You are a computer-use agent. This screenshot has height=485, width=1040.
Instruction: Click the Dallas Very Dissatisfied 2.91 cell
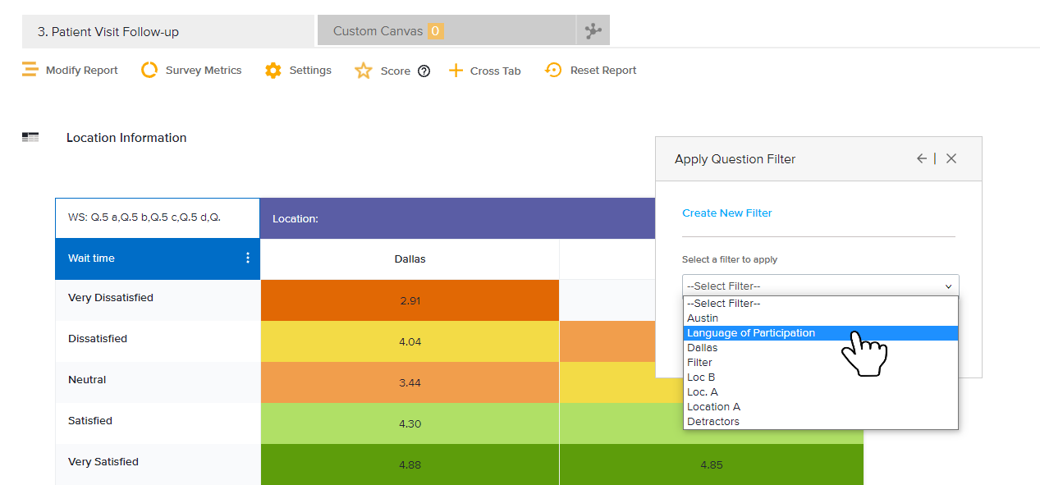(410, 300)
